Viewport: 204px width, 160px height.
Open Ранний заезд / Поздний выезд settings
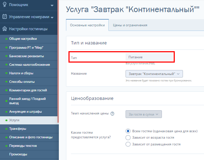point(29,101)
